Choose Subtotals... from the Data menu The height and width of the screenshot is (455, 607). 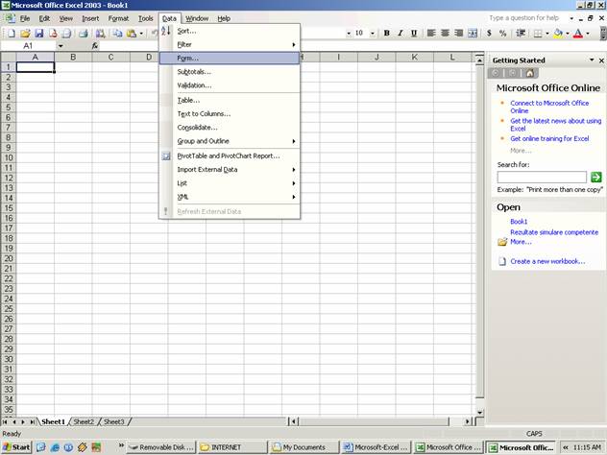[230, 72]
